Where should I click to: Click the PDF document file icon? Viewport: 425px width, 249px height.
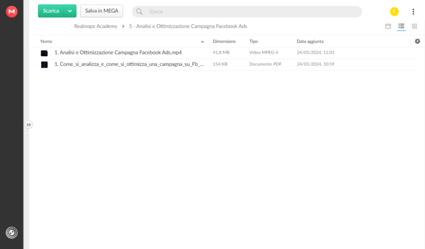click(x=44, y=65)
